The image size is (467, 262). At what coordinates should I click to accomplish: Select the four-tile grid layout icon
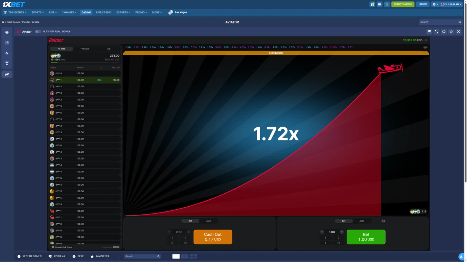click(x=193, y=257)
